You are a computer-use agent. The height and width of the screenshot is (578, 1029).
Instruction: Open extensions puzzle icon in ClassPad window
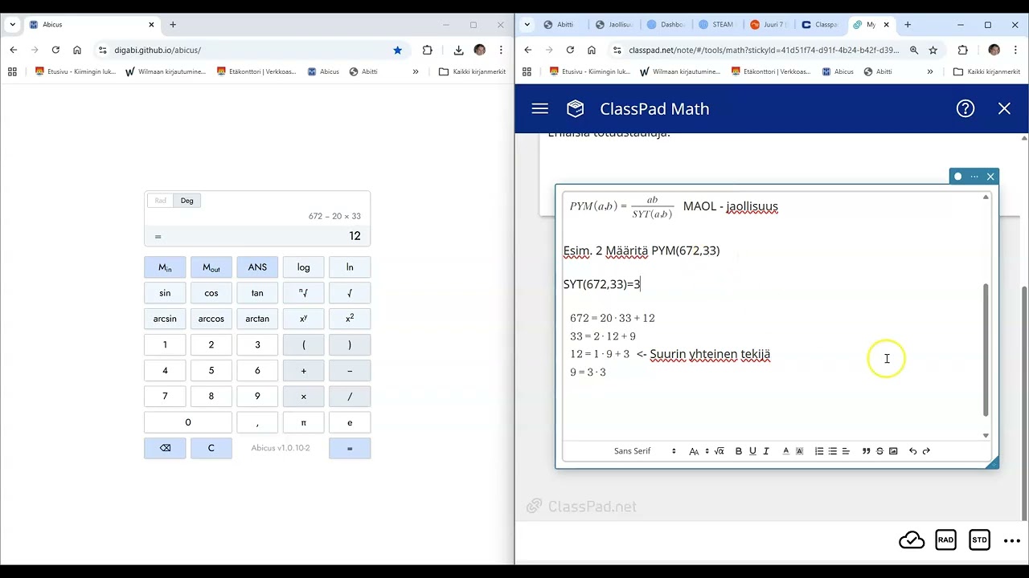(963, 50)
